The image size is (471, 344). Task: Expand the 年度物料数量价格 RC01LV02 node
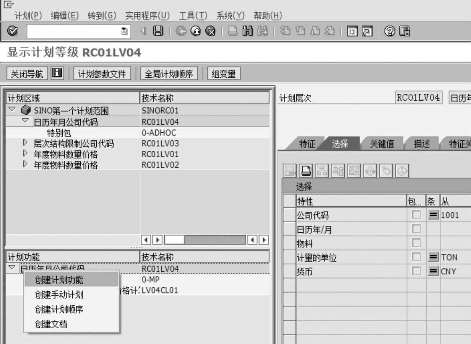[x=25, y=165]
